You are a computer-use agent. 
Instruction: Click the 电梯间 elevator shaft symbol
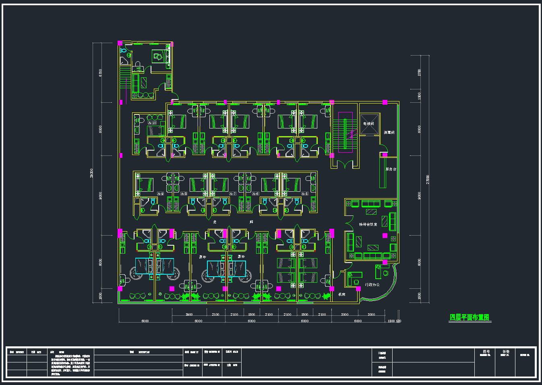coord(369,124)
